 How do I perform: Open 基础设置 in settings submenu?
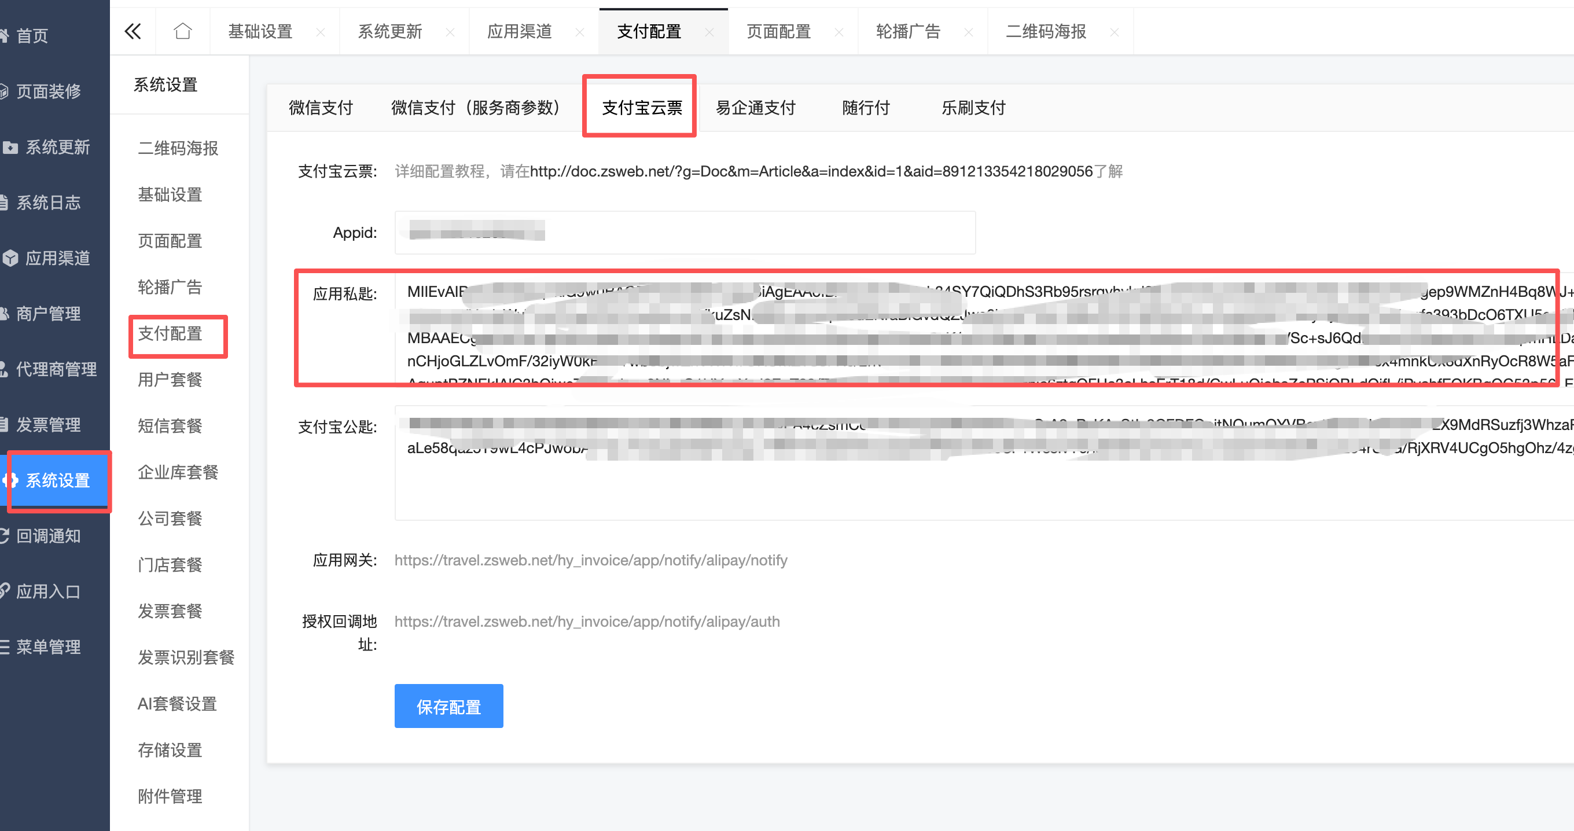click(170, 194)
